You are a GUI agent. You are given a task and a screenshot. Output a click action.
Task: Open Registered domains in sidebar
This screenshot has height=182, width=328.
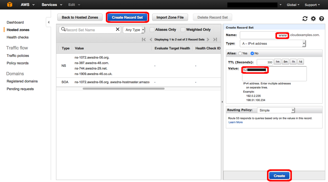22,81
